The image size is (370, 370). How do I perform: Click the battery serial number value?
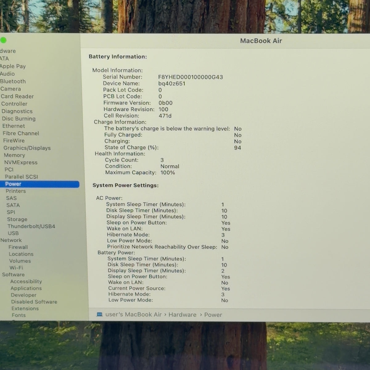[x=191, y=77]
